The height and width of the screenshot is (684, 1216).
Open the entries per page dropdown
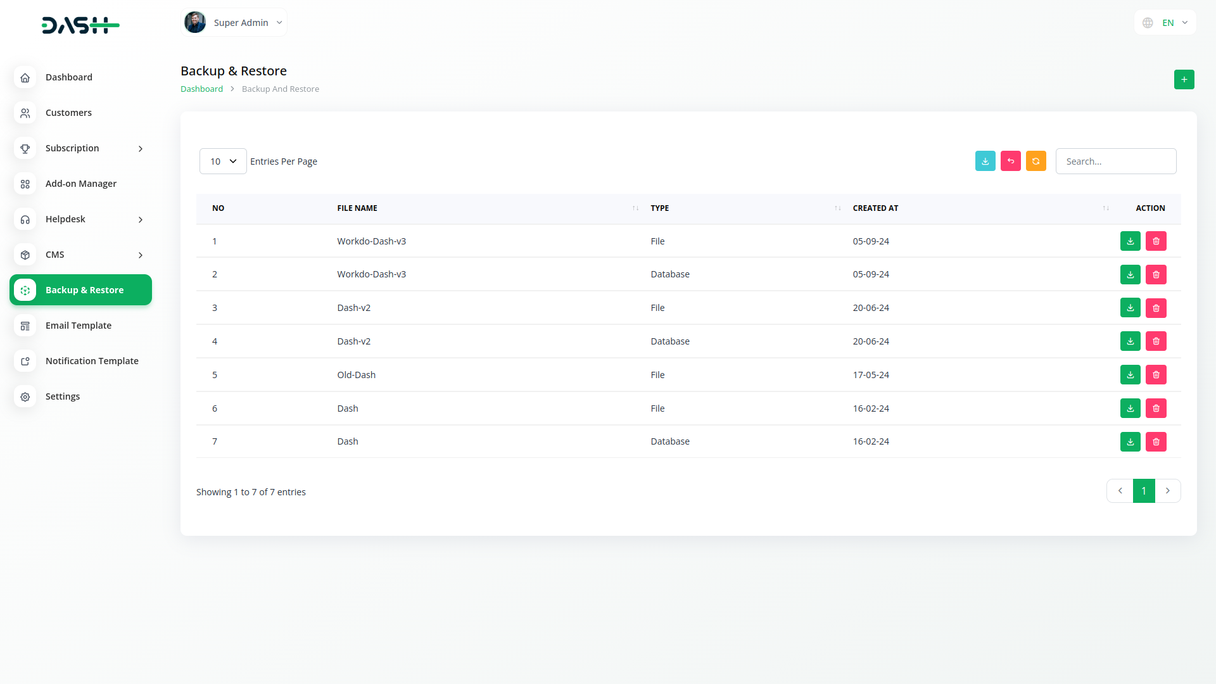point(223,161)
